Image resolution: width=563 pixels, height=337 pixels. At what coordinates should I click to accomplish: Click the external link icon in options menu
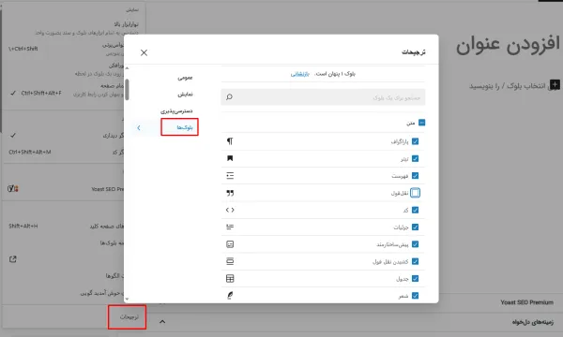13,259
